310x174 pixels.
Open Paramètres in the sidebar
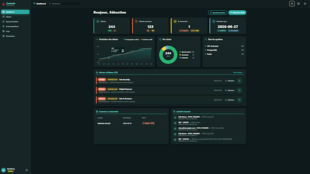click(15, 36)
